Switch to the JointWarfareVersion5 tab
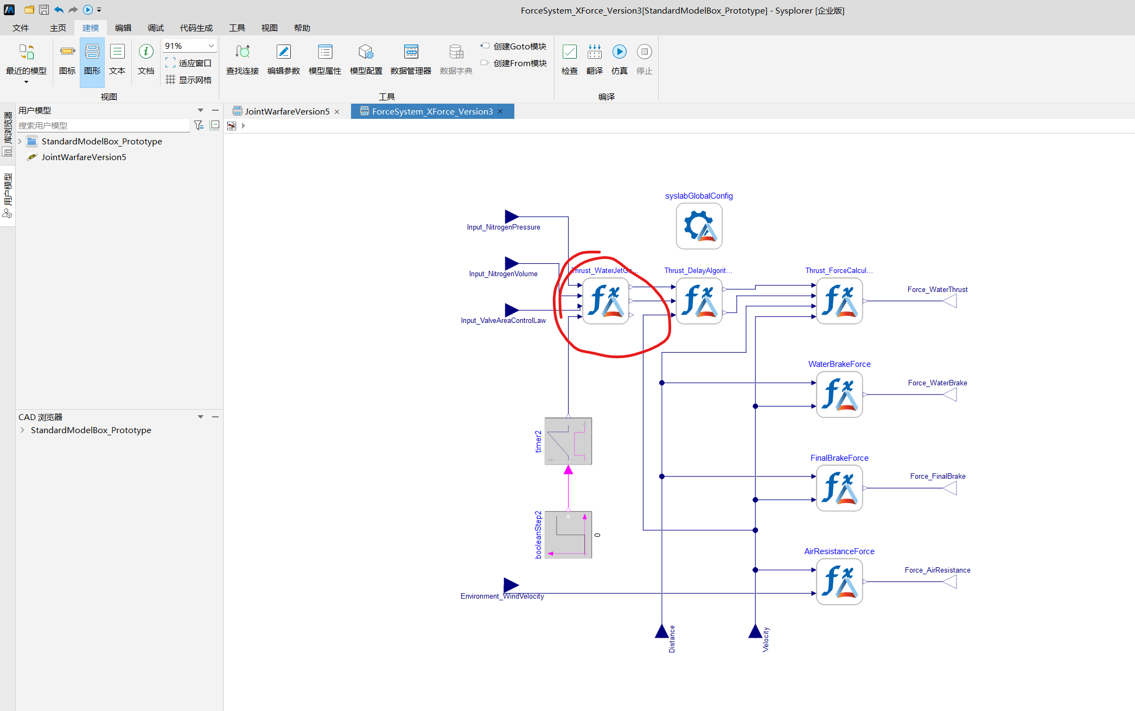Screen dimensions: 1135x711 point(287,111)
